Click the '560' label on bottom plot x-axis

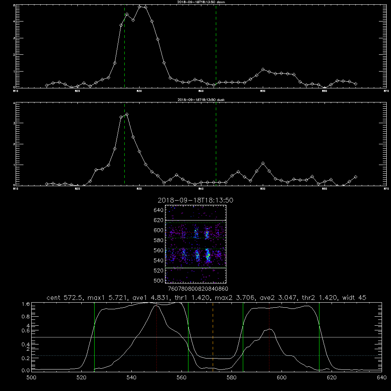(181, 378)
